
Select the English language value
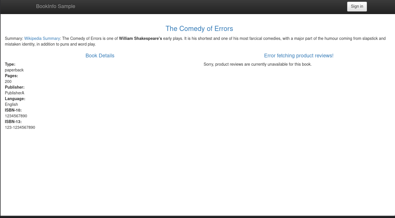tap(11, 104)
